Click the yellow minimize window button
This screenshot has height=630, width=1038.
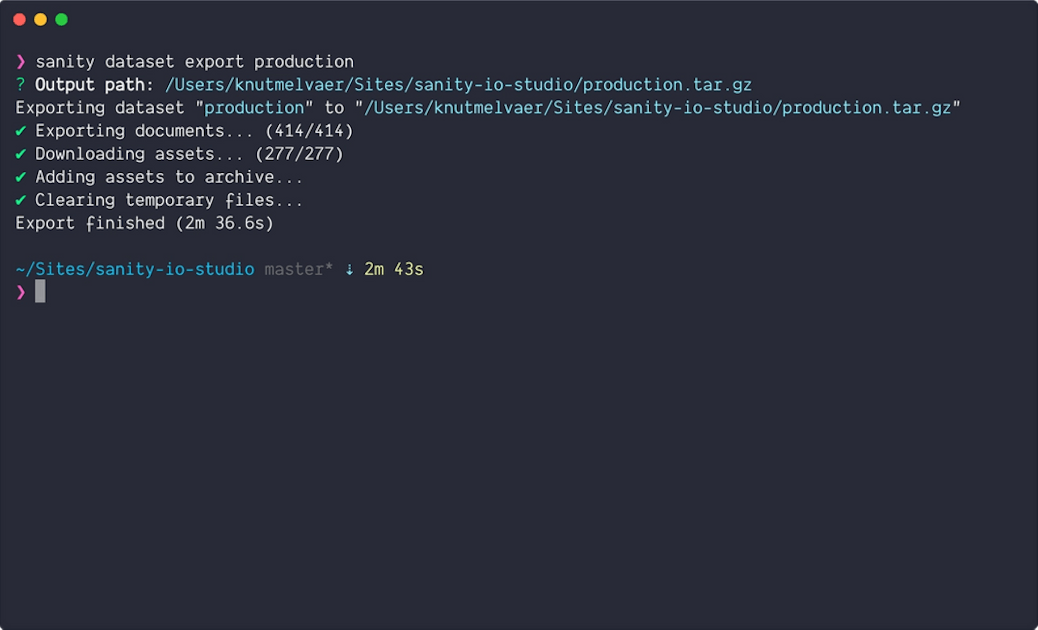[x=41, y=20]
